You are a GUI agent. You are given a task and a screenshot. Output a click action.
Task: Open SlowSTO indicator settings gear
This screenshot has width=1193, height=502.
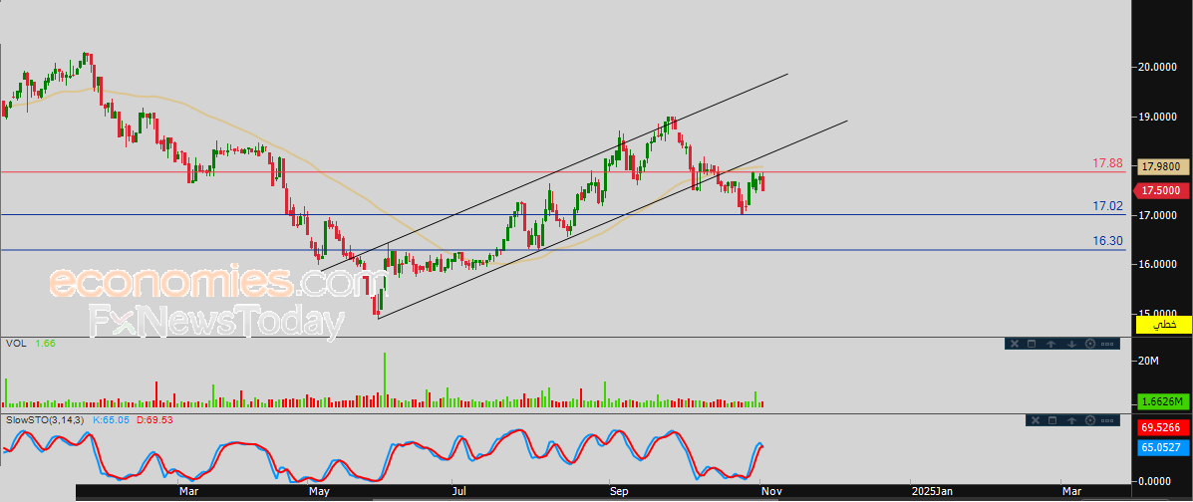1089,420
